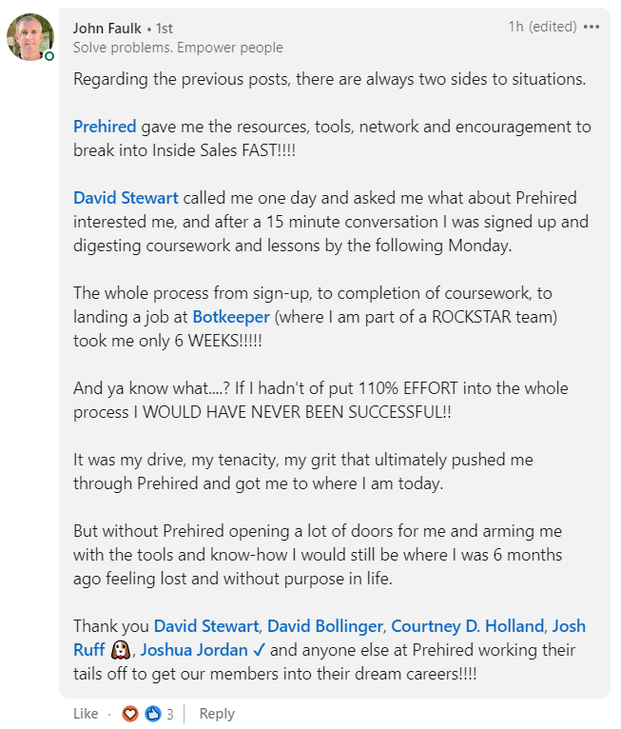
Task: Visit the Botkeeper company page link
Action: tap(231, 317)
